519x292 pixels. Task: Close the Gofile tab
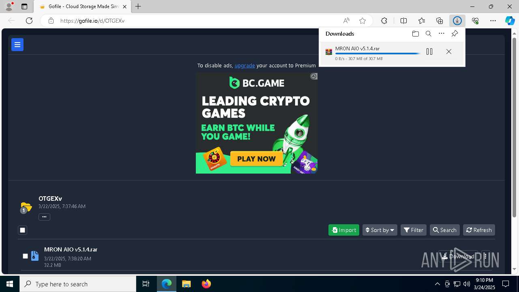pyautogui.click(x=124, y=6)
